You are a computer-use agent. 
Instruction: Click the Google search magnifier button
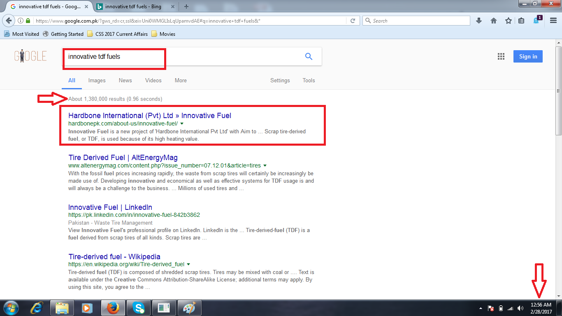point(309,57)
